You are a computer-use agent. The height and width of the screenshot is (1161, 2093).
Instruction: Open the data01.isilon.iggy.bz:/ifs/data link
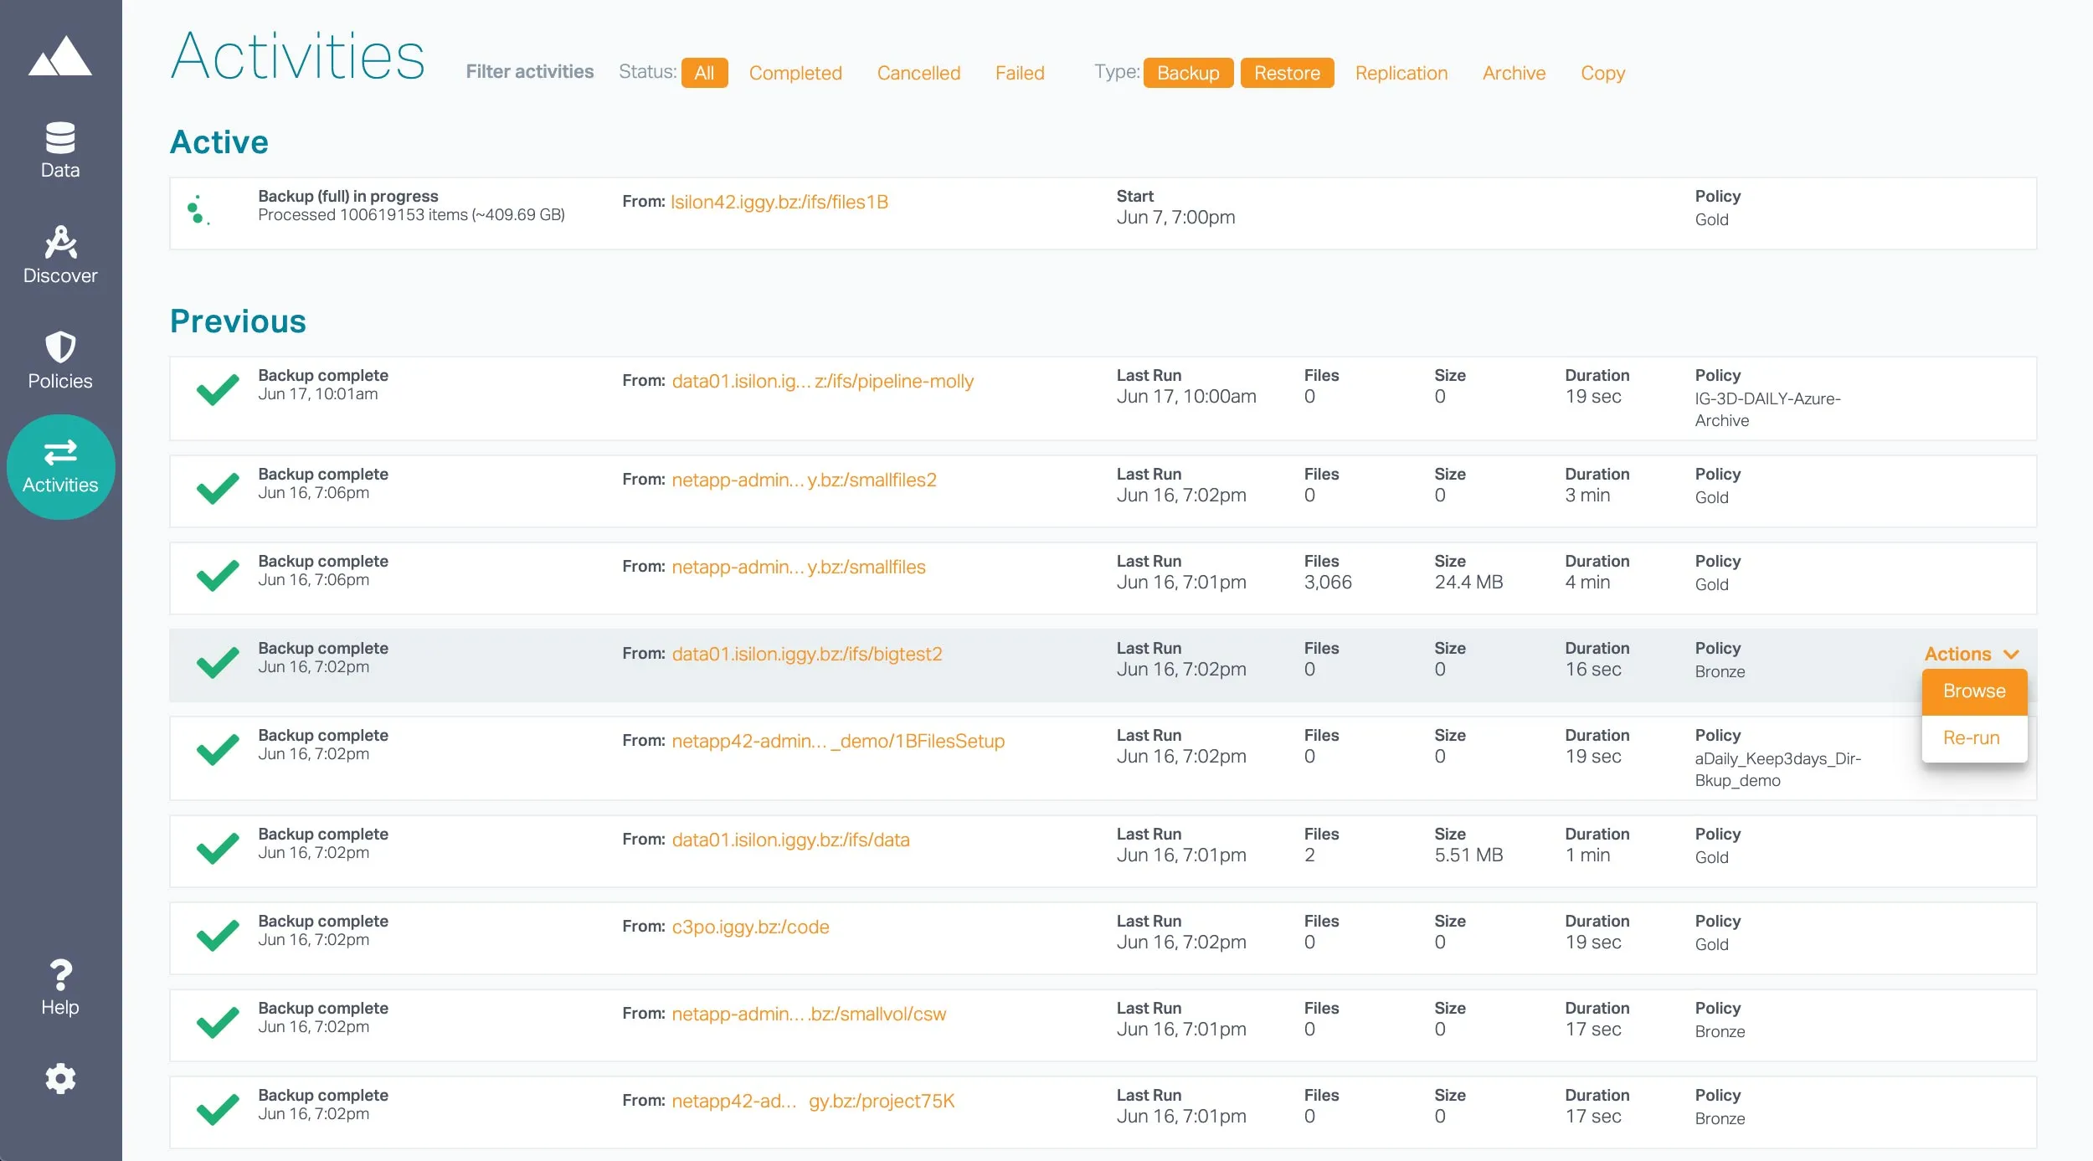tap(790, 840)
